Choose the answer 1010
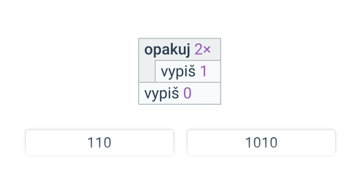 click(261, 143)
